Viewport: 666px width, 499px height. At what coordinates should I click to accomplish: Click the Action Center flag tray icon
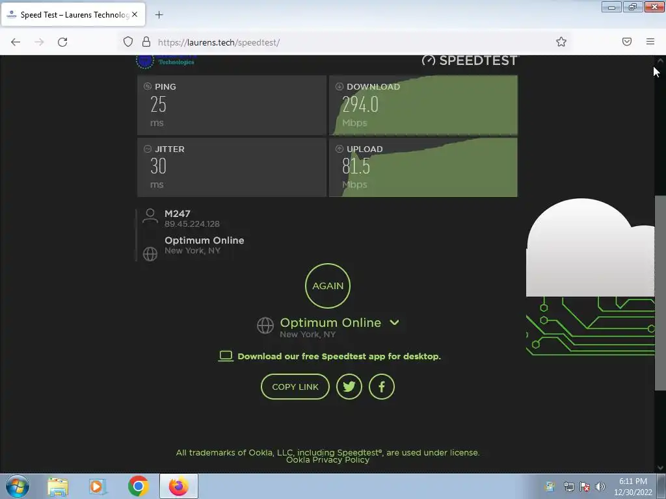coord(585,487)
